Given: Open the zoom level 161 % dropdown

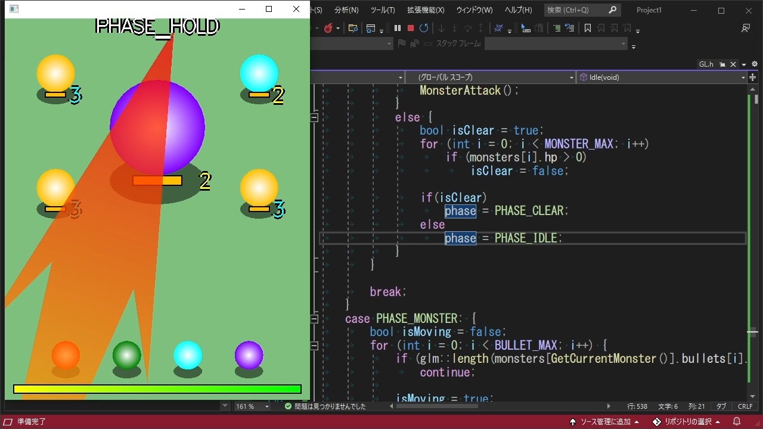Looking at the screenshot, I should pos(252,406).
